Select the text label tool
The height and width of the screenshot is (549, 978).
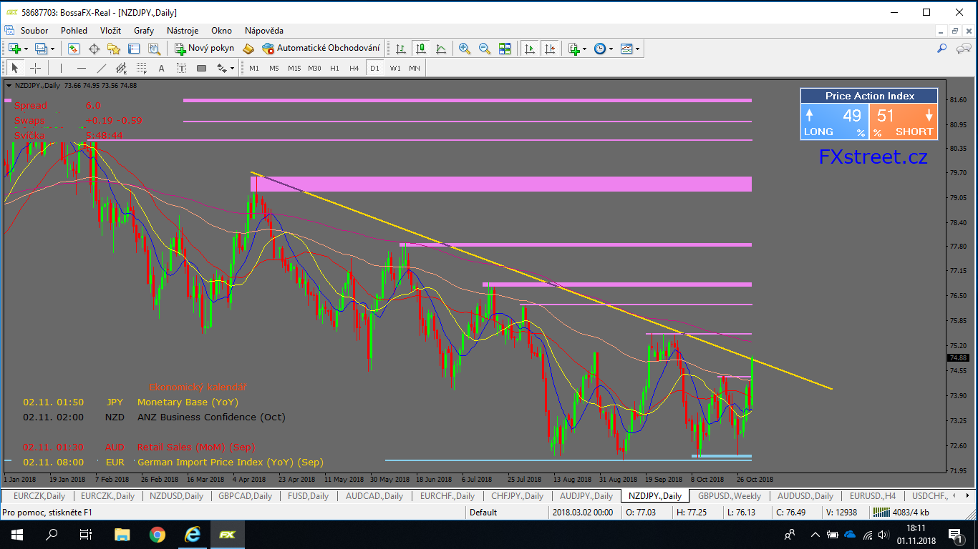pos(182,68)
